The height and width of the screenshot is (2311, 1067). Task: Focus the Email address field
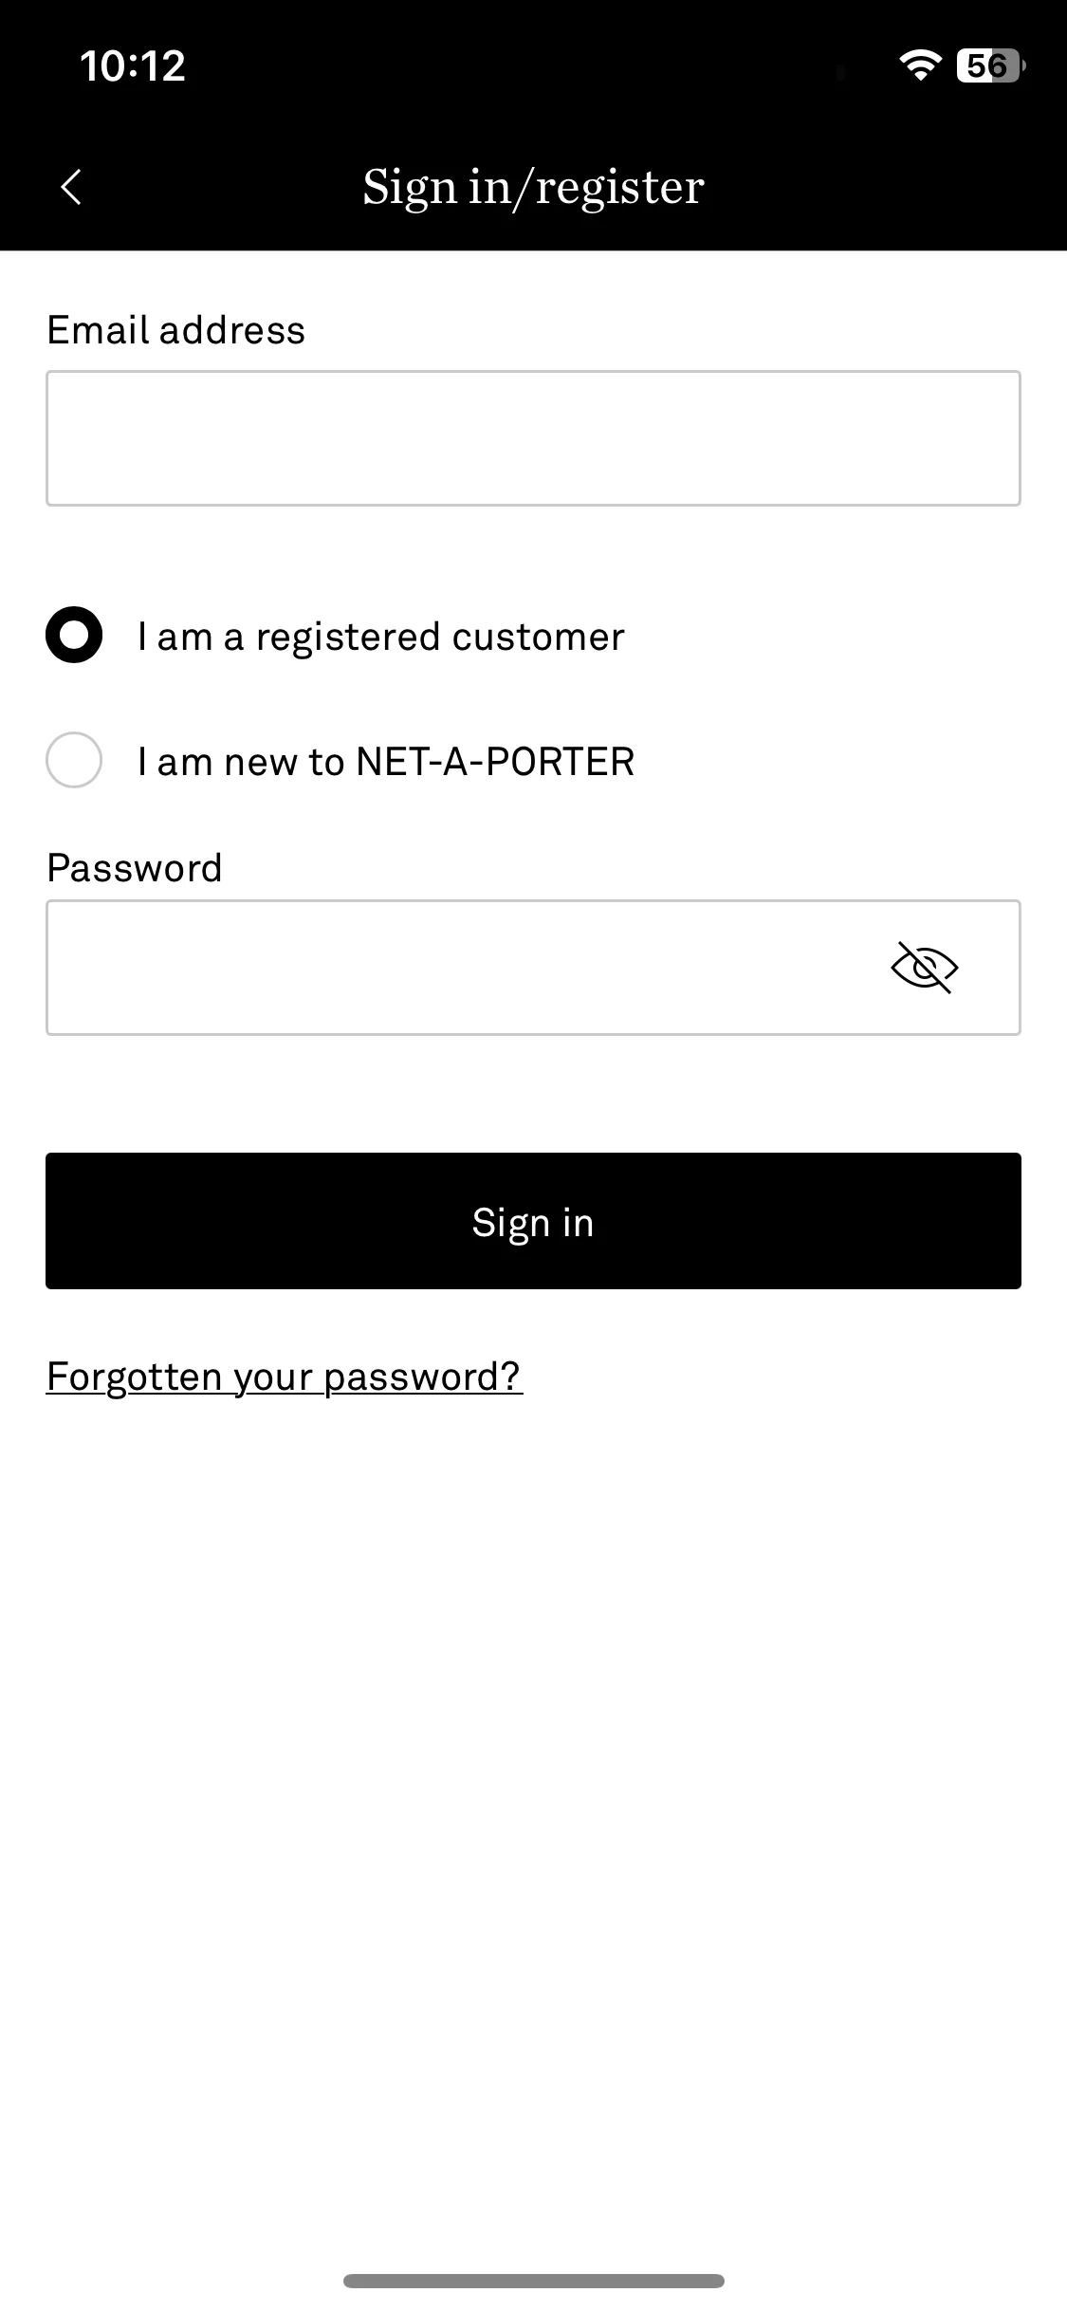click(533, 438)
